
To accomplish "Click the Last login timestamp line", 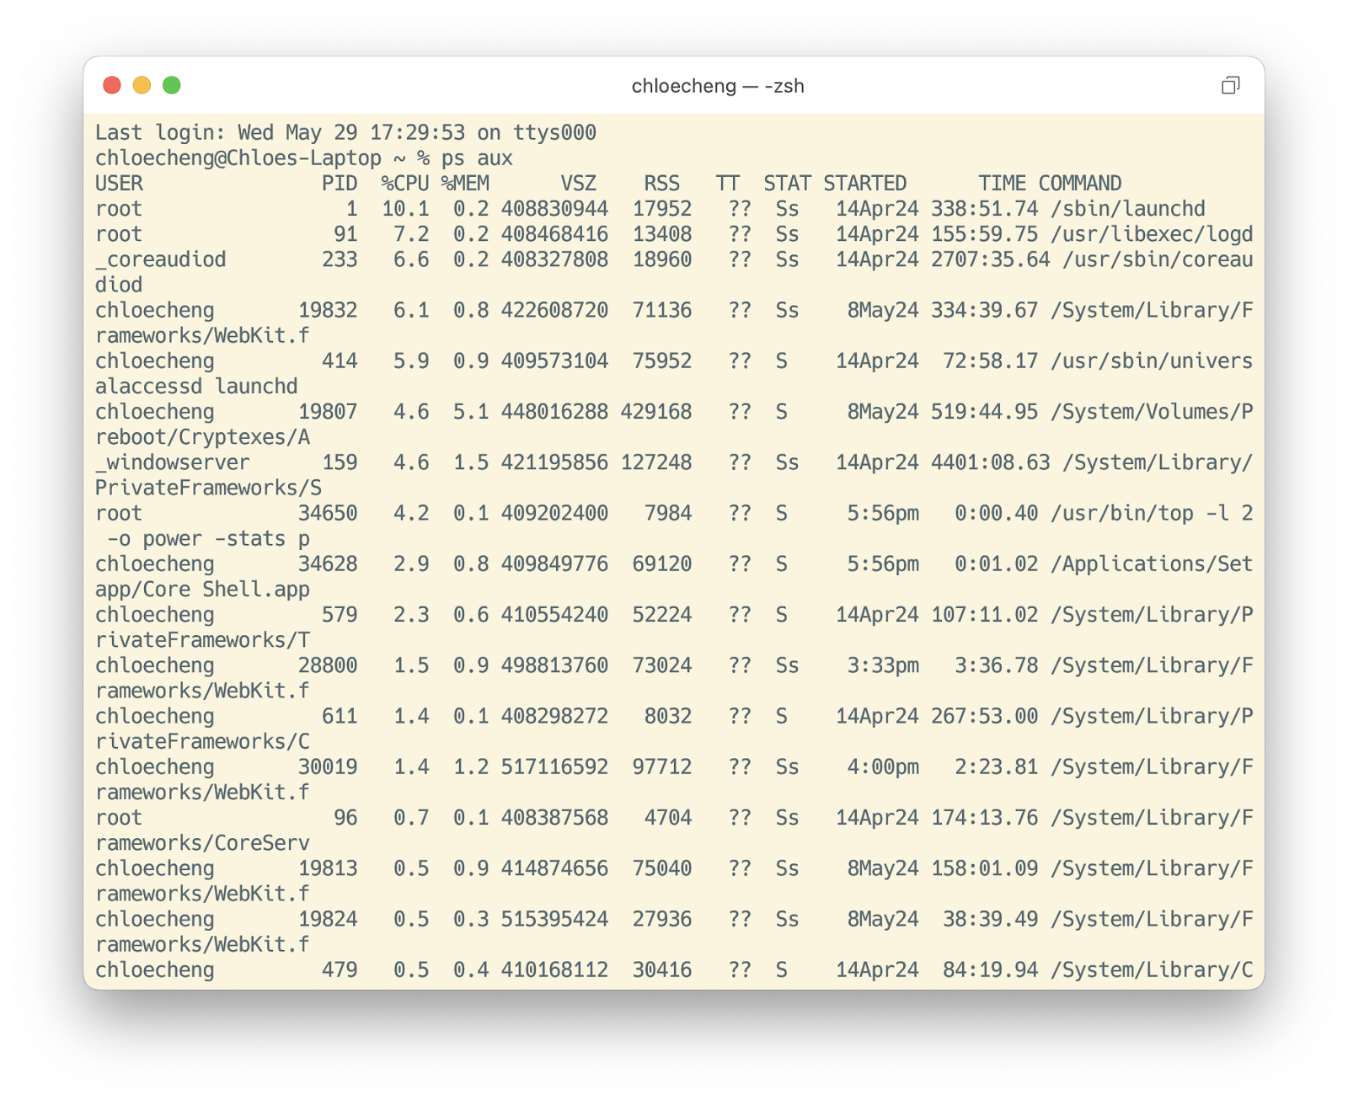I will pos(345,132).
